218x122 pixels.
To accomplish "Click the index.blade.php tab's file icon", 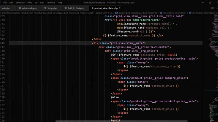I will tap(20, 8).
